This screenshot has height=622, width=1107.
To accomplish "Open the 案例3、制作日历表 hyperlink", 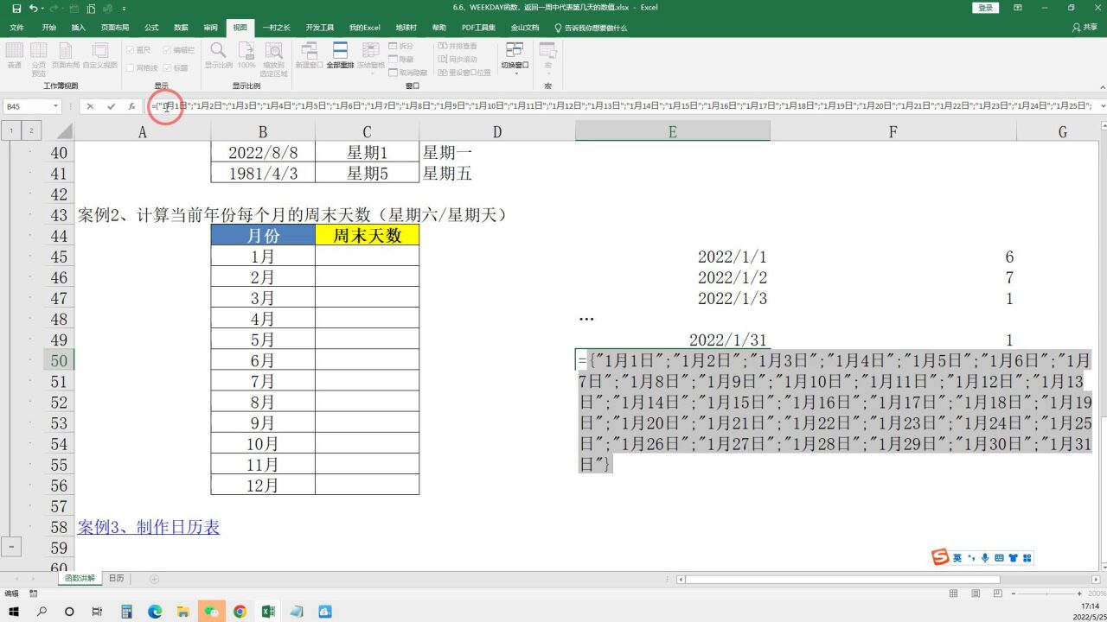I will point(148,527).
